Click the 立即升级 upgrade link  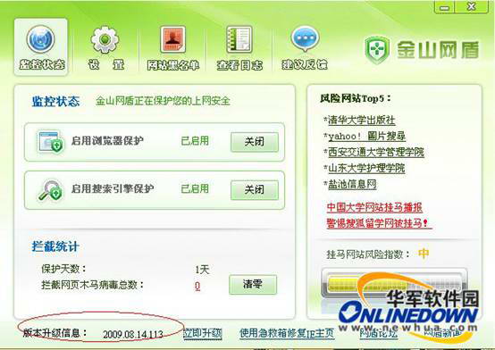[203, 333]
